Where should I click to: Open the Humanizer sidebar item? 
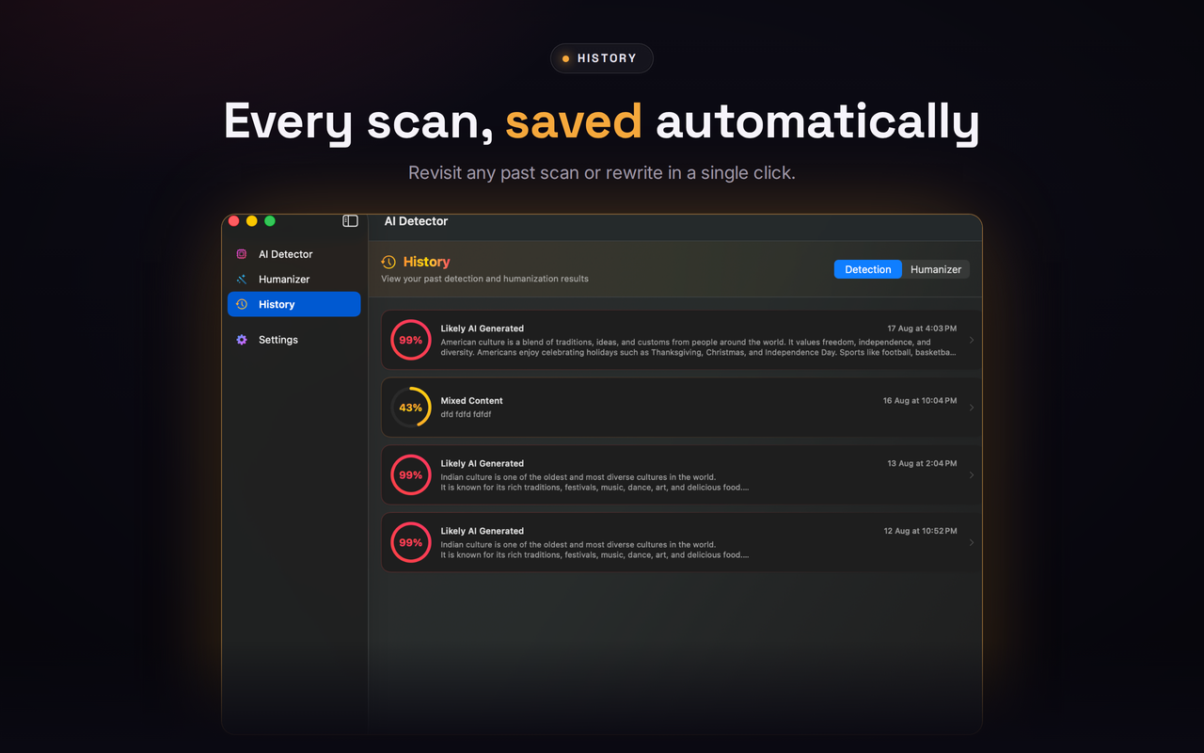coord(293,280)
